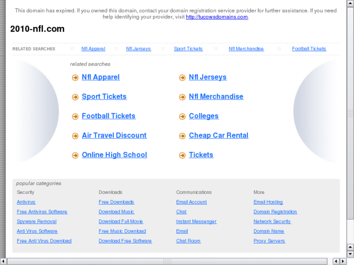Open the Chat Room link

point(188,241)
